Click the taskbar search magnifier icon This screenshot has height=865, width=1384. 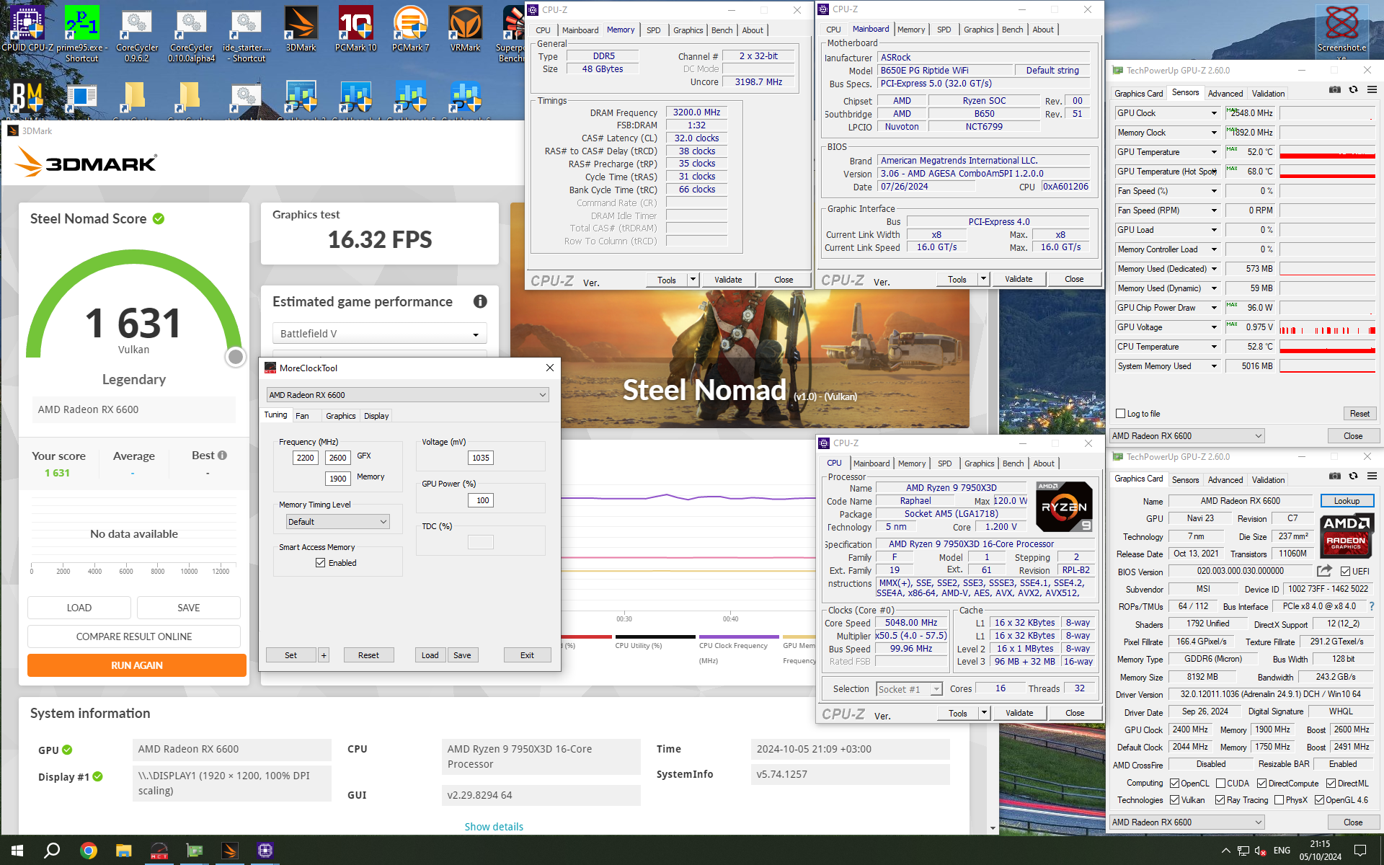tap(52, 851)
